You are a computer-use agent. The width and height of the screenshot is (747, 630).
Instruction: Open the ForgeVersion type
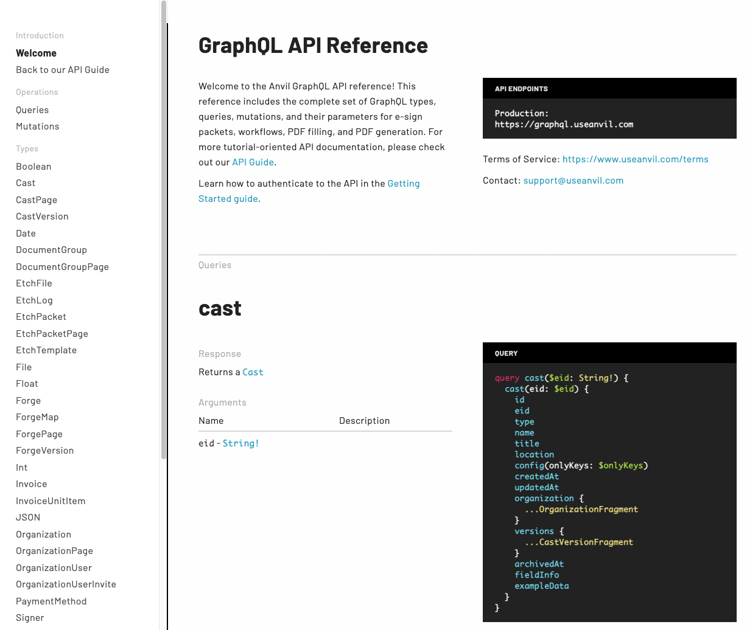click(x=44, y=451)
